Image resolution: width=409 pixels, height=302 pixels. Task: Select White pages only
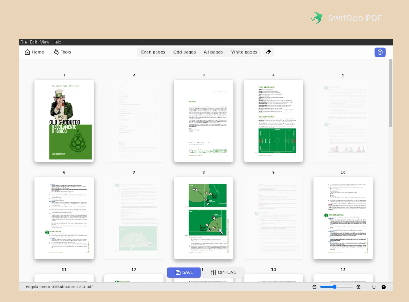click(x=244, y=52)
